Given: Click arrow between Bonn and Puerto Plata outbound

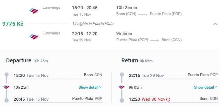Looking at the screenshot, I should [143, 15].
